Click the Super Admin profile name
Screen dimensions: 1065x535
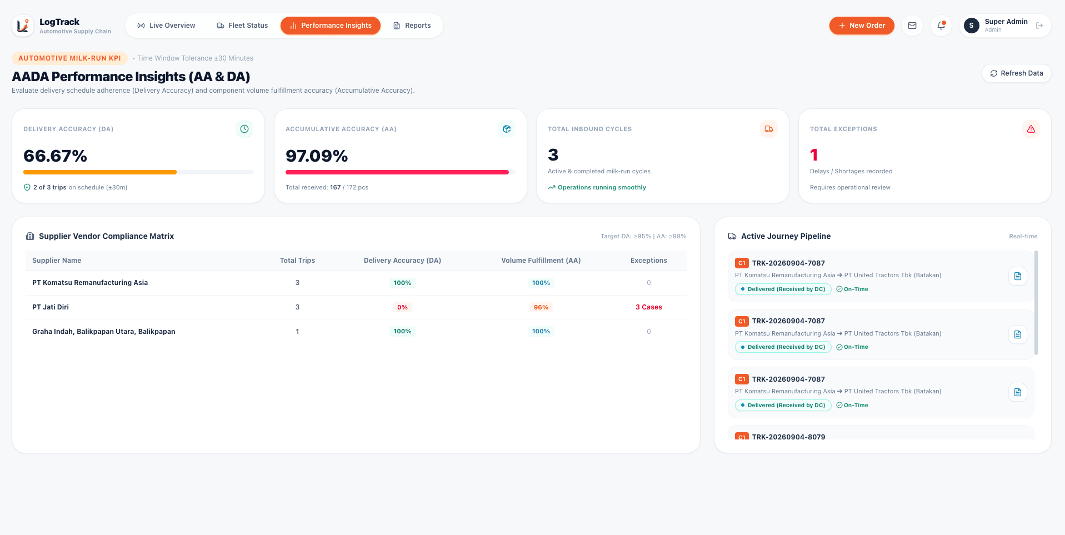(1006, 22)
